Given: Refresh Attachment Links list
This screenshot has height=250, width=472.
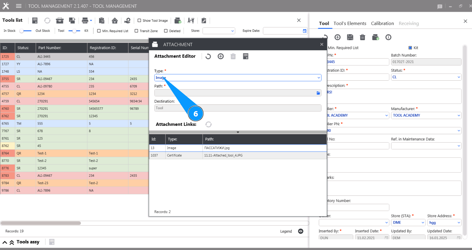Looking at the screenshot, I should pyautogui.click(x=208, y=124).
